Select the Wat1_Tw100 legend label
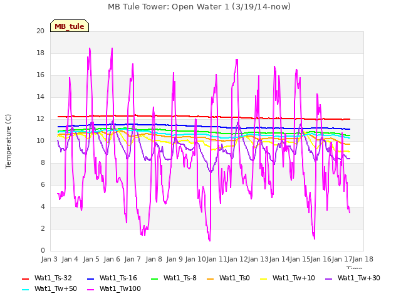The image size is (401, 301). click(120, 288)
